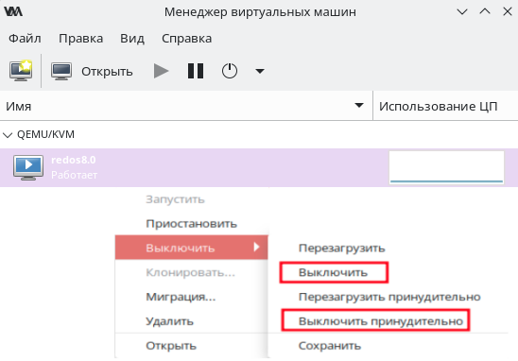Click the CPU usage graph for redos8.0
Viewport: 518px width, 361px height.
tap(446, 167)
